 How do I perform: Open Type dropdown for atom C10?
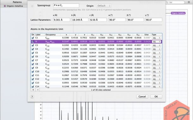[156, 72]
